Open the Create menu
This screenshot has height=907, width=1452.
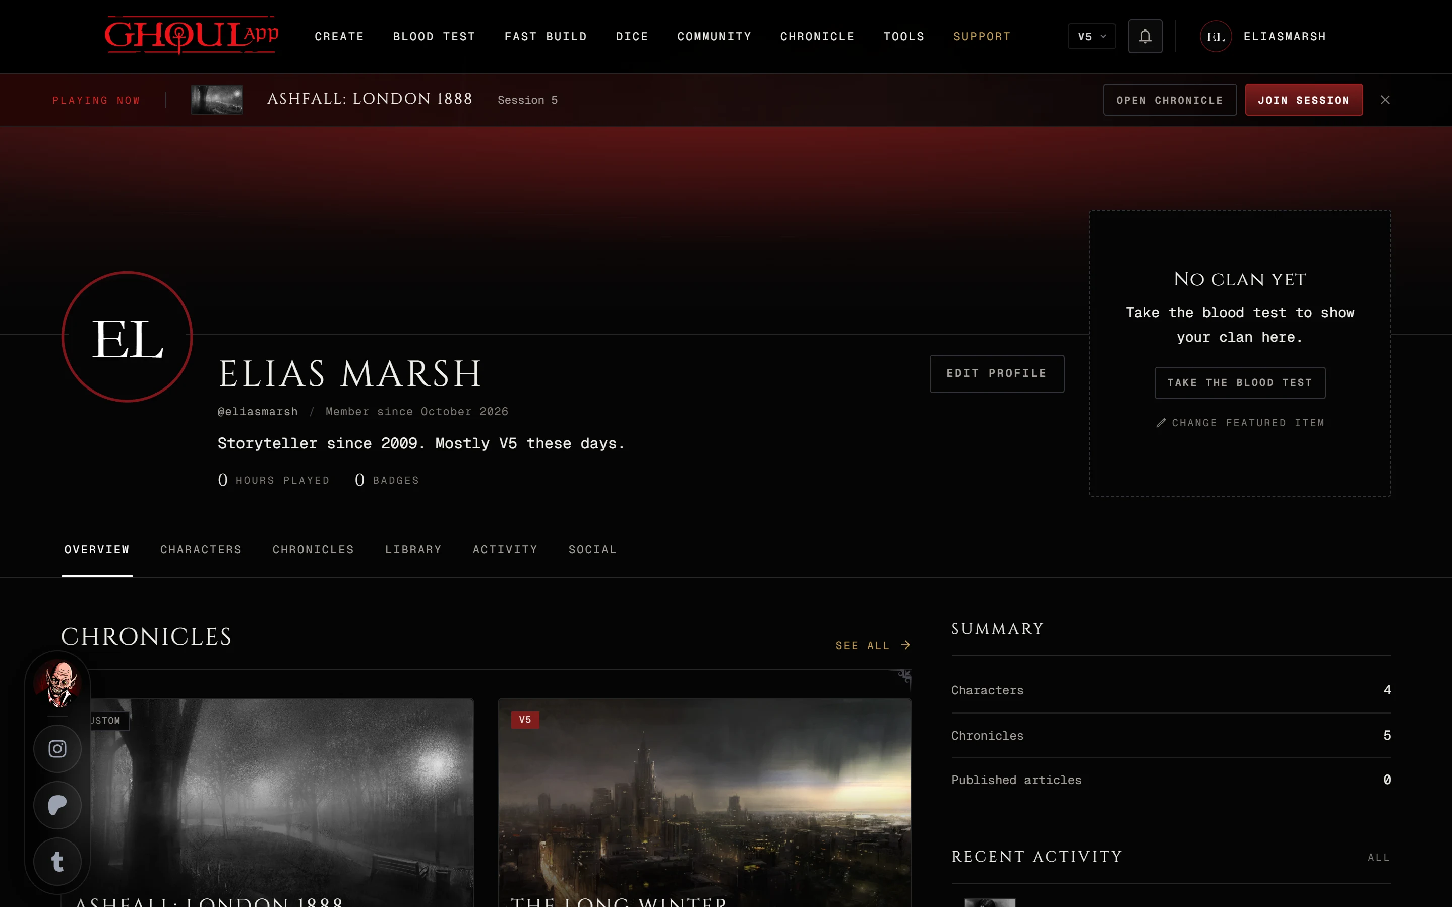point(339,37)
